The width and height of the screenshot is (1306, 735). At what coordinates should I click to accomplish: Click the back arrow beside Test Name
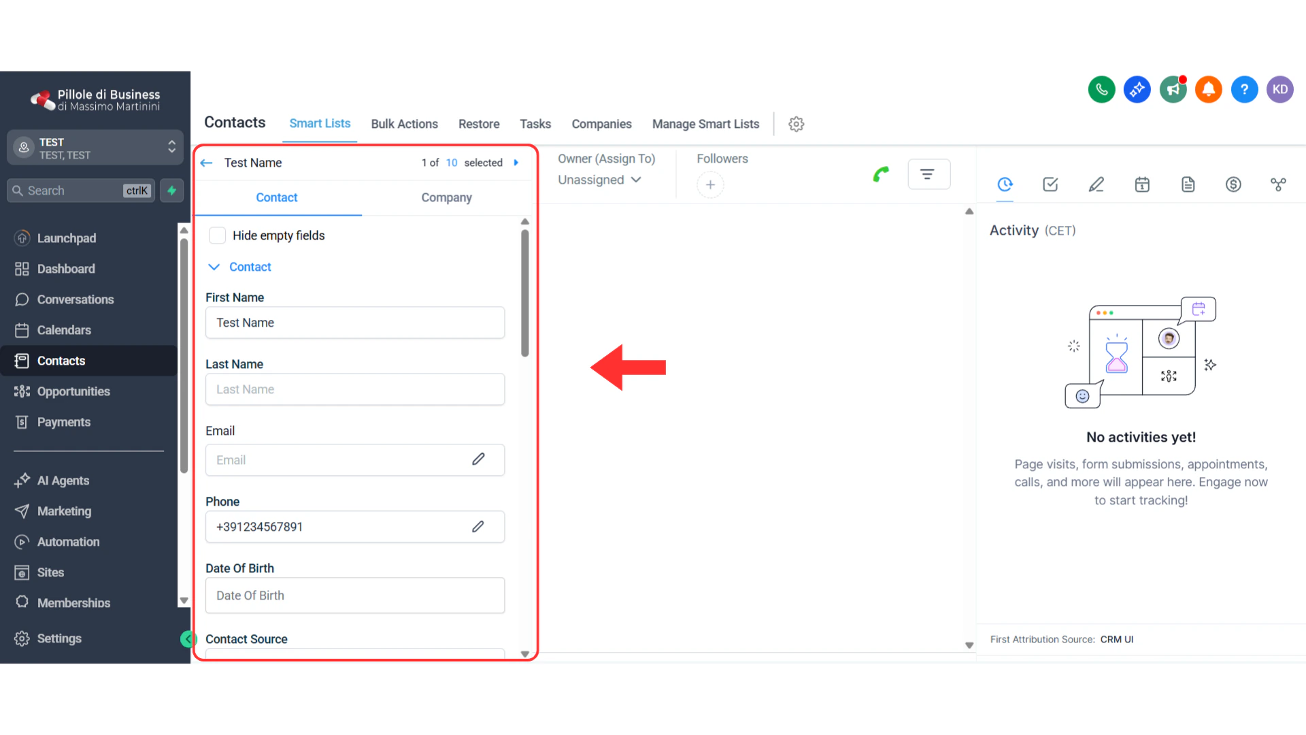(x=206, y=163)
